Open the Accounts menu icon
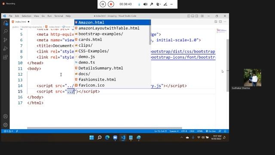 coord(6,116)
